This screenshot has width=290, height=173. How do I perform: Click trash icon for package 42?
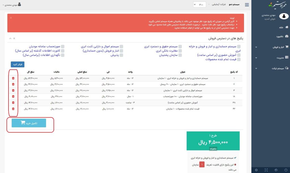pos(13,109)
